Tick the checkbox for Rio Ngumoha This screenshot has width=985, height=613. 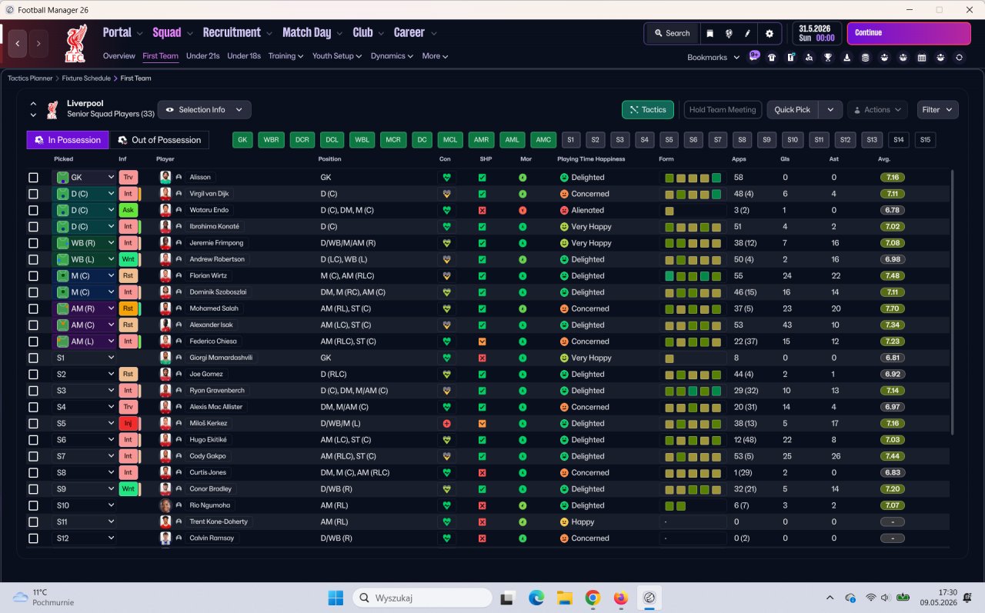coord(33,505)
